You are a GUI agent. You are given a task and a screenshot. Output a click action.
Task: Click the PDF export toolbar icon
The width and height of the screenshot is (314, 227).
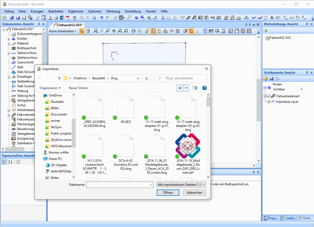coord(68,18)
